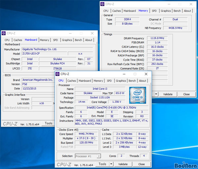Open the Graphics tab in the Memory window
Image resolution: width=198 pixels, height=169 pixels.
(166, 11)
